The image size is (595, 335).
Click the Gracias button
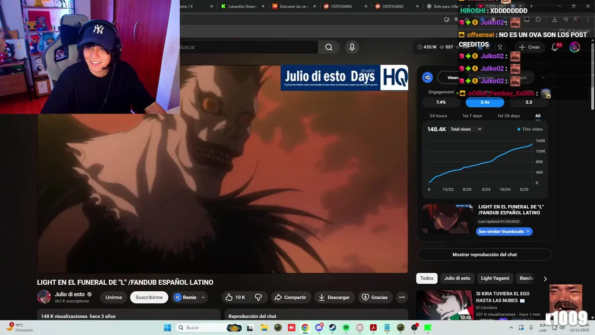(375, 297)
